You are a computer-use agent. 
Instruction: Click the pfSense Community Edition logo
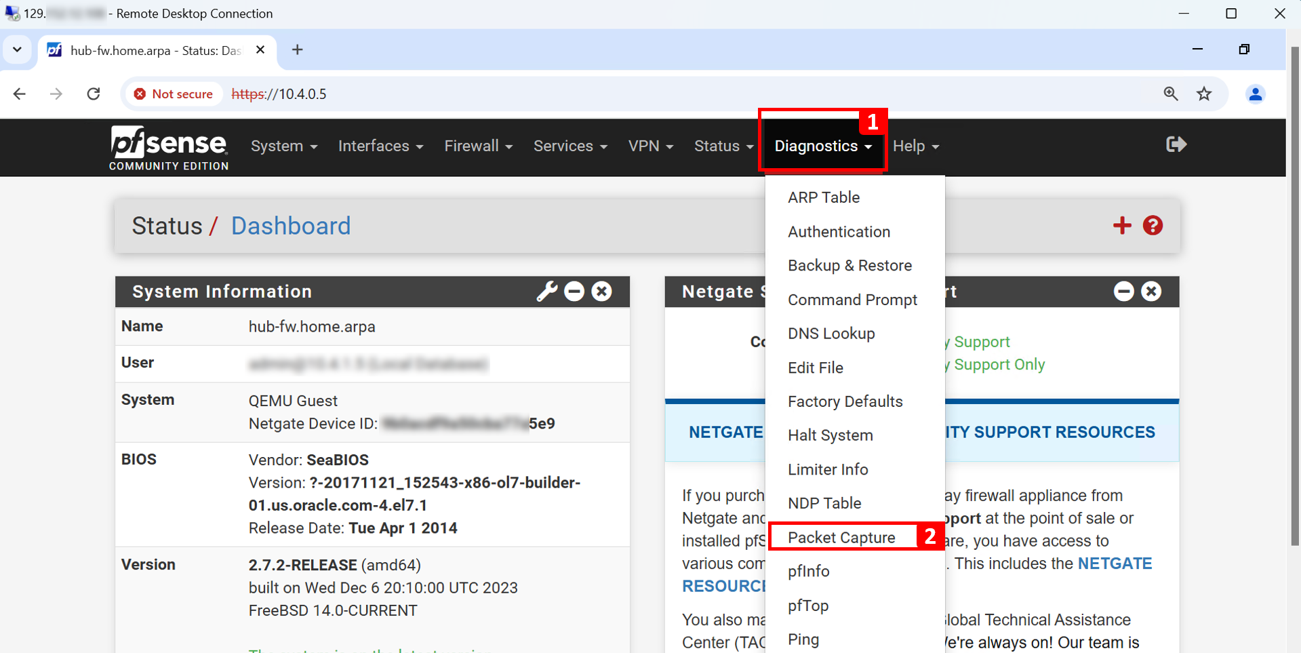click(169, 147)
